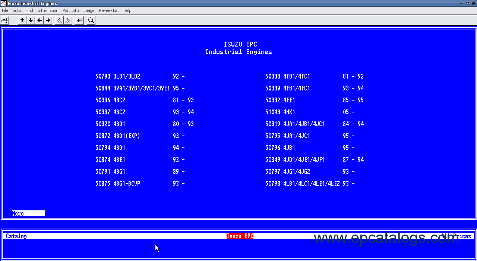Click the magnifying glass search icon
Screen dimensions: 477x261
coord(91,20)
